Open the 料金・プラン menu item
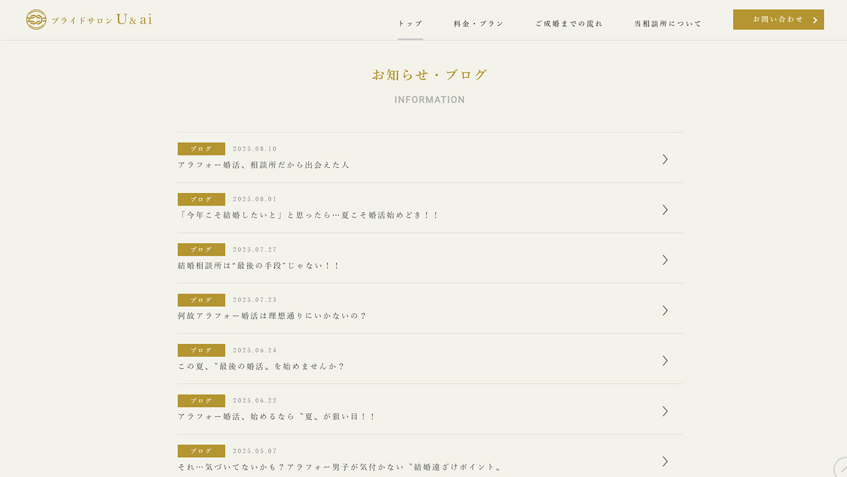Image resolution: width=847 pixels, height=477 pixels. click(x=478, y=24)
